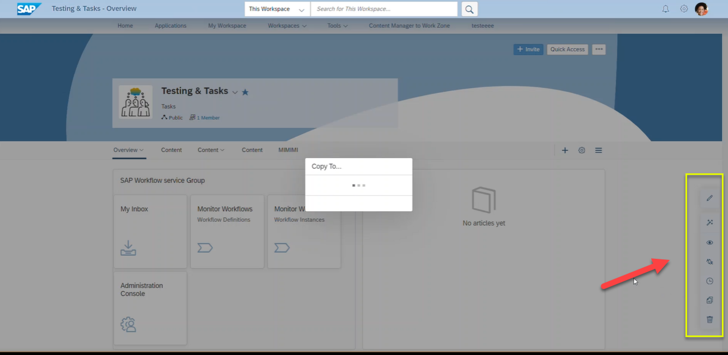Image resolution: width=728 pixels, height=355 pixels.
Task: Switch to the first plain Content tab
Action: 171,150
